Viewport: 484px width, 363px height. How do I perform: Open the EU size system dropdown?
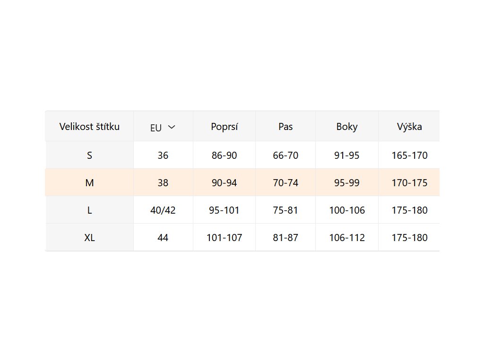[x=163, y=127]
